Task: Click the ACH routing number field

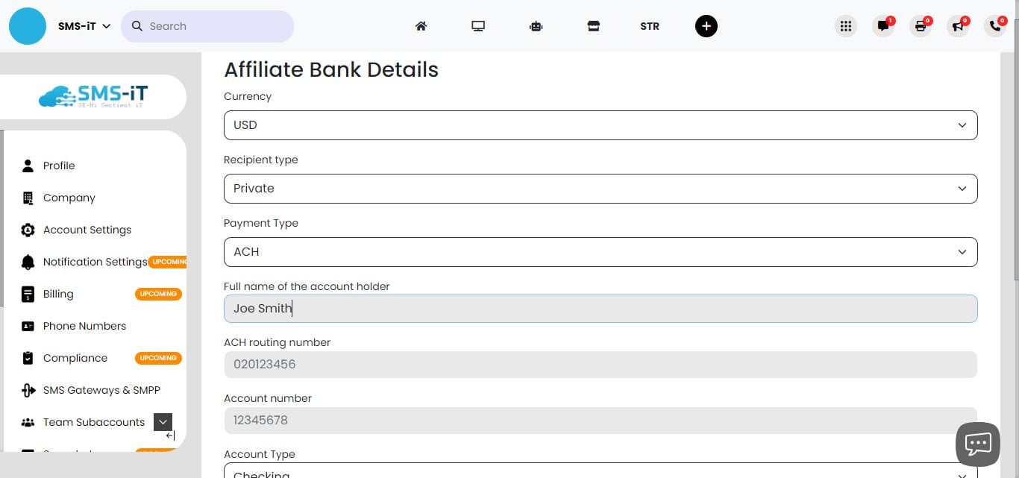Action: (601, 365)
